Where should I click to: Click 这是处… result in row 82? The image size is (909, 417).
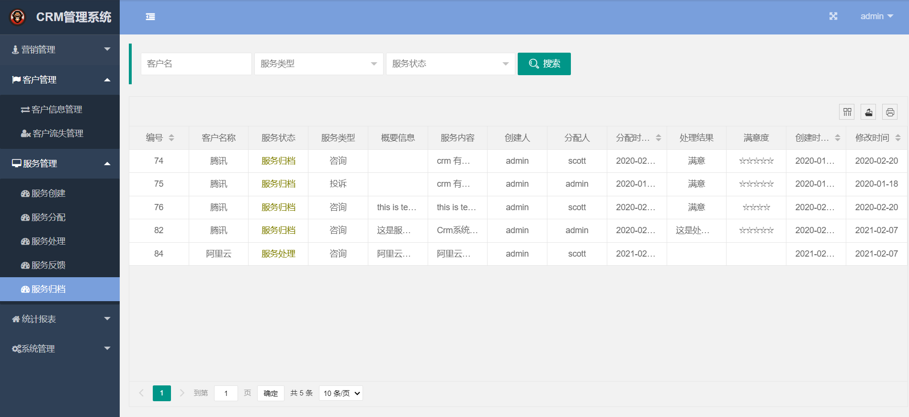[693, 230]
